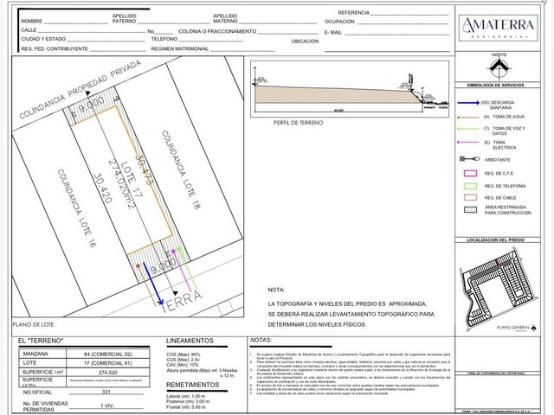The image size is (554, 415).
Task: Click the "1 VIV." permitted dwellings value
Action: coord(107,405)
